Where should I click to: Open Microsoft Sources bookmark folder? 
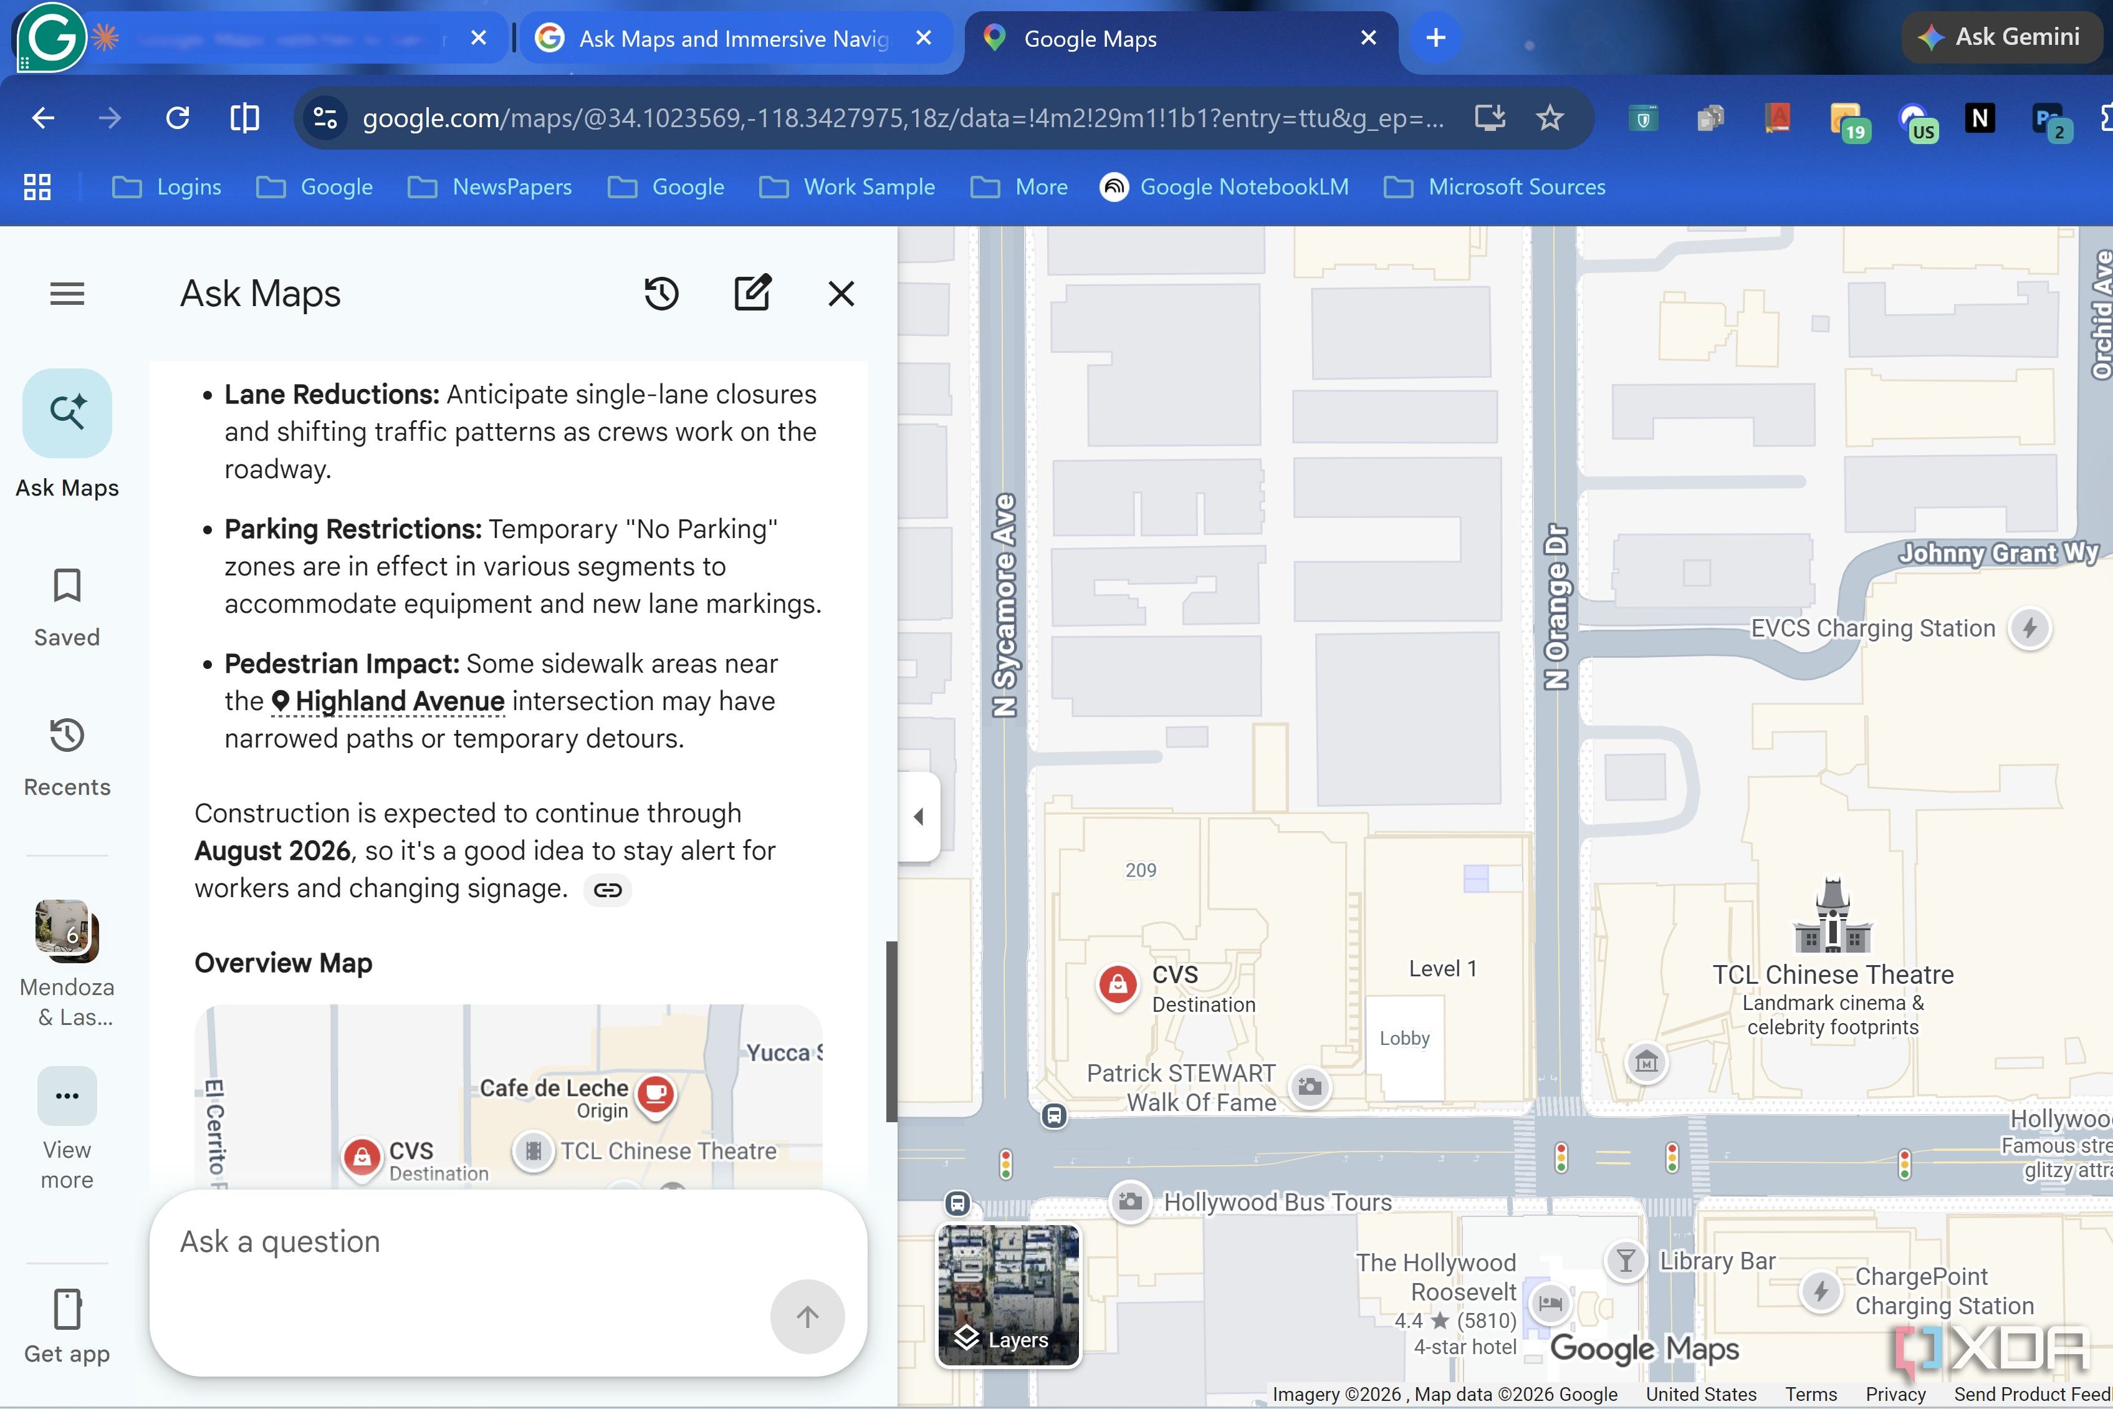[1494, 187]
